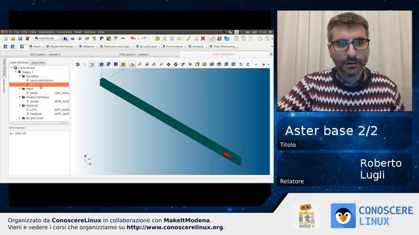Viewport: 419px width, 235px height.
Task: Click the network indicator in top panel
Action: point(230,32)
